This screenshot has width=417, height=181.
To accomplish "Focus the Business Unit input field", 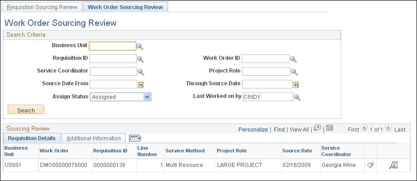I will tap(113, 46).
